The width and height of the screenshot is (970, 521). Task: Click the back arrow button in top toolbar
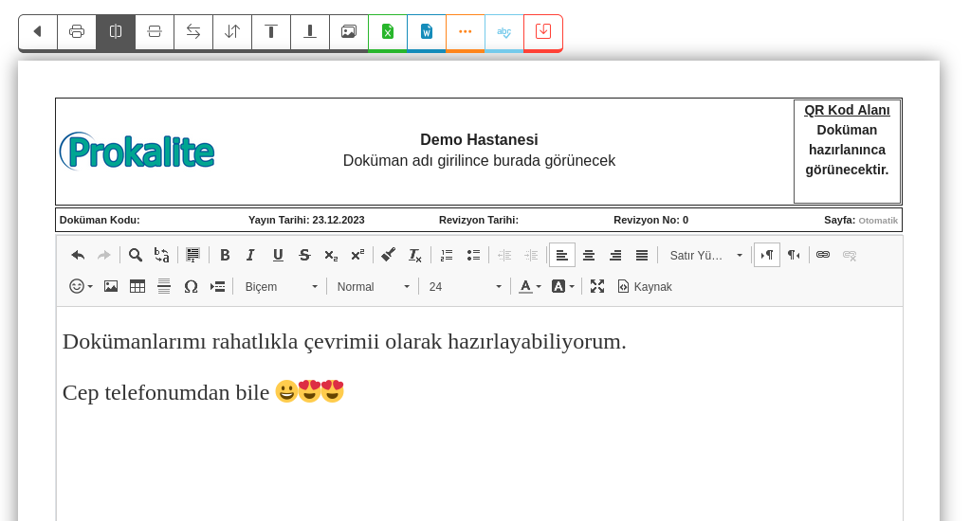point(38,31)
